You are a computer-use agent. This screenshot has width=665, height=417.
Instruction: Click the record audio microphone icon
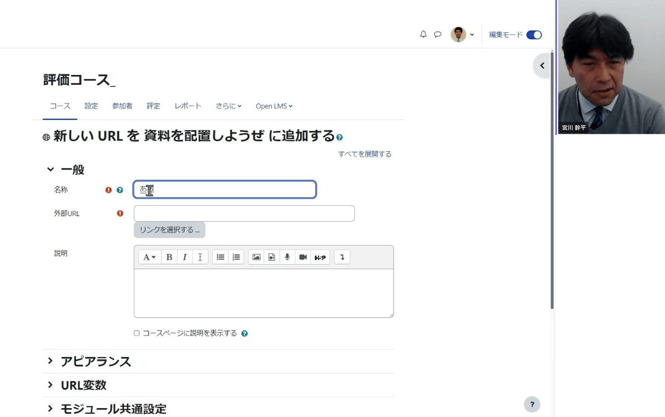coord(287,257)
